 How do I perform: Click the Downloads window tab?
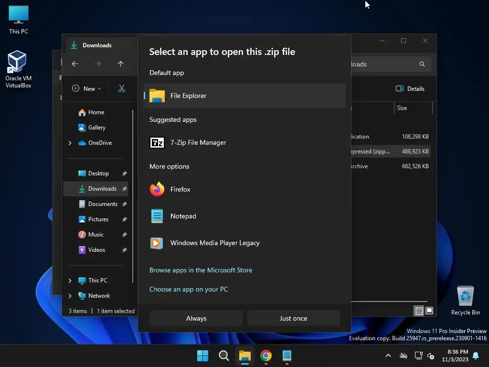pos(97,45)
